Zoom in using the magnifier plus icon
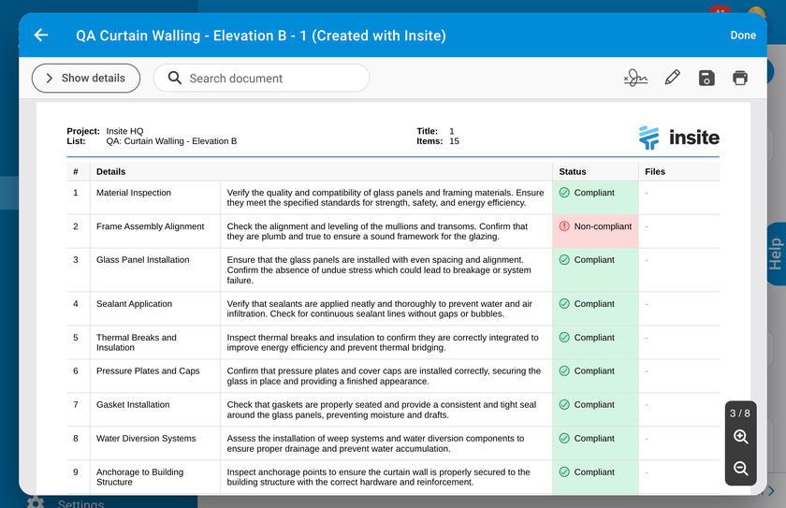Screen dimensions: 786x508 click(740, 438)
